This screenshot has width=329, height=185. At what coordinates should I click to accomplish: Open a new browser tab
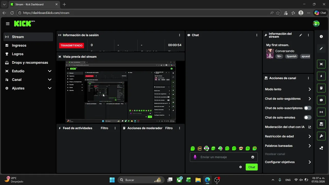[64, 4]
